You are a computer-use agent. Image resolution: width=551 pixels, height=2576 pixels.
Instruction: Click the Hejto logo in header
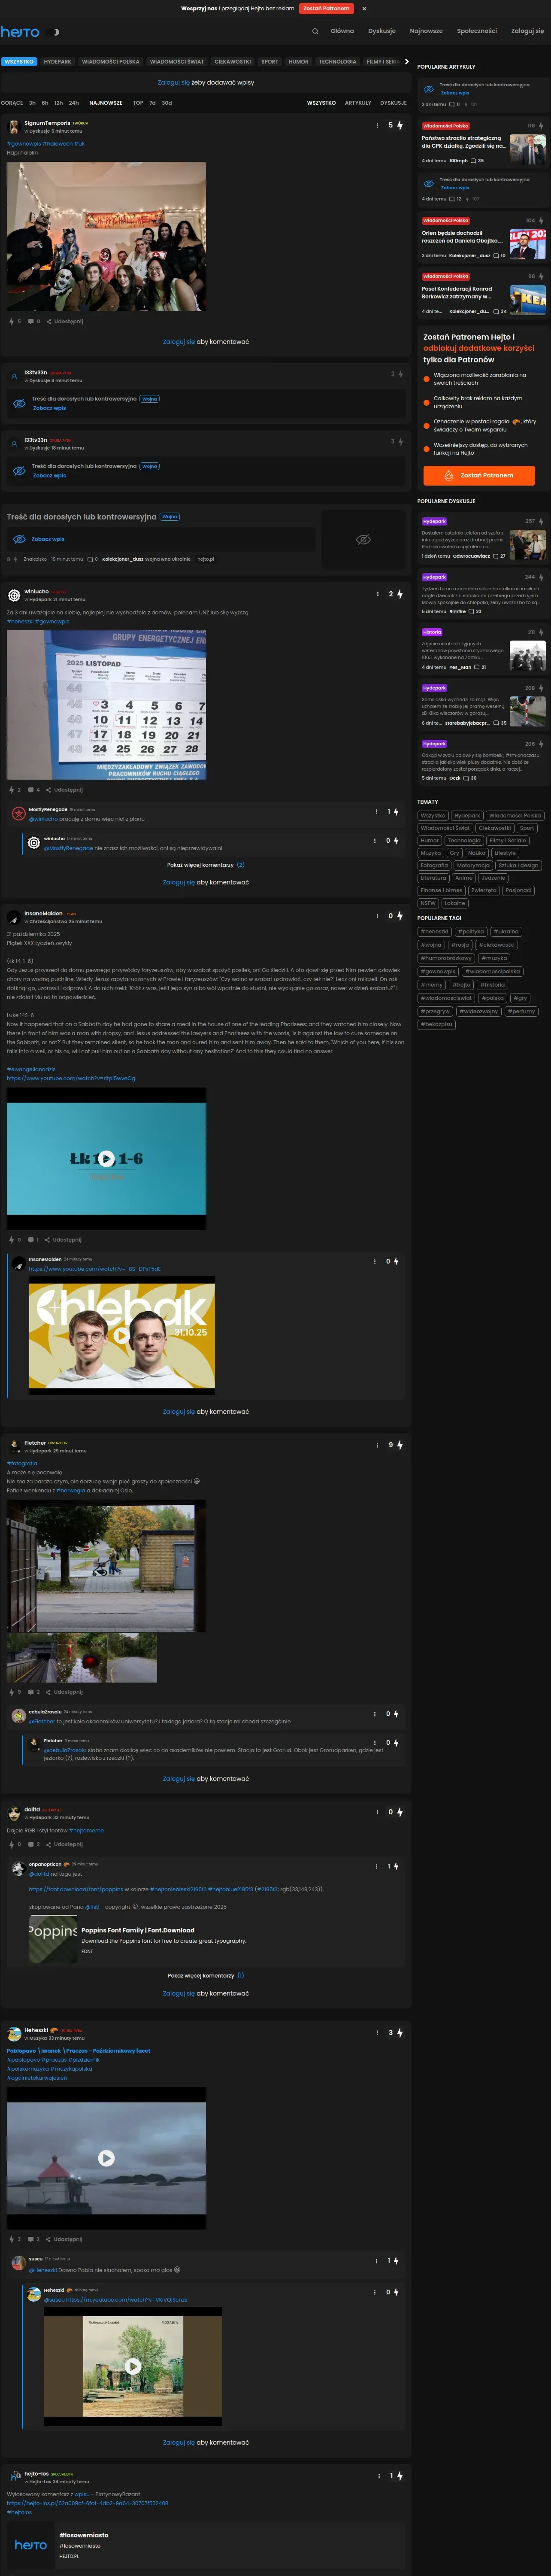click(x=20, y=32)
